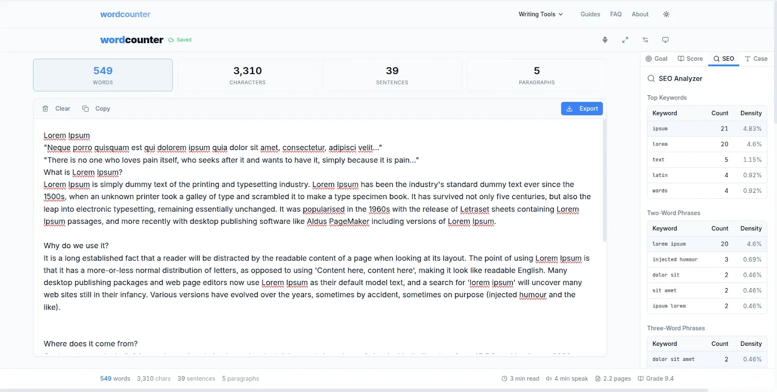The image size is (777, 392).
Task: Click 'Where does it come from?' line
Action: pos(91,344)
